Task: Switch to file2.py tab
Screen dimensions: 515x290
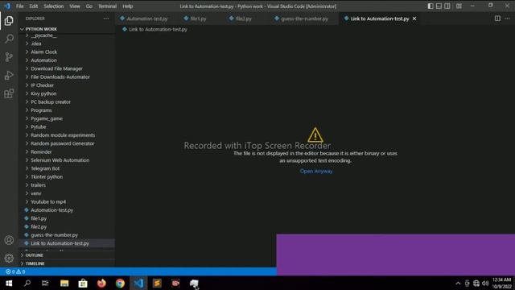Action: tap(243, 19)
